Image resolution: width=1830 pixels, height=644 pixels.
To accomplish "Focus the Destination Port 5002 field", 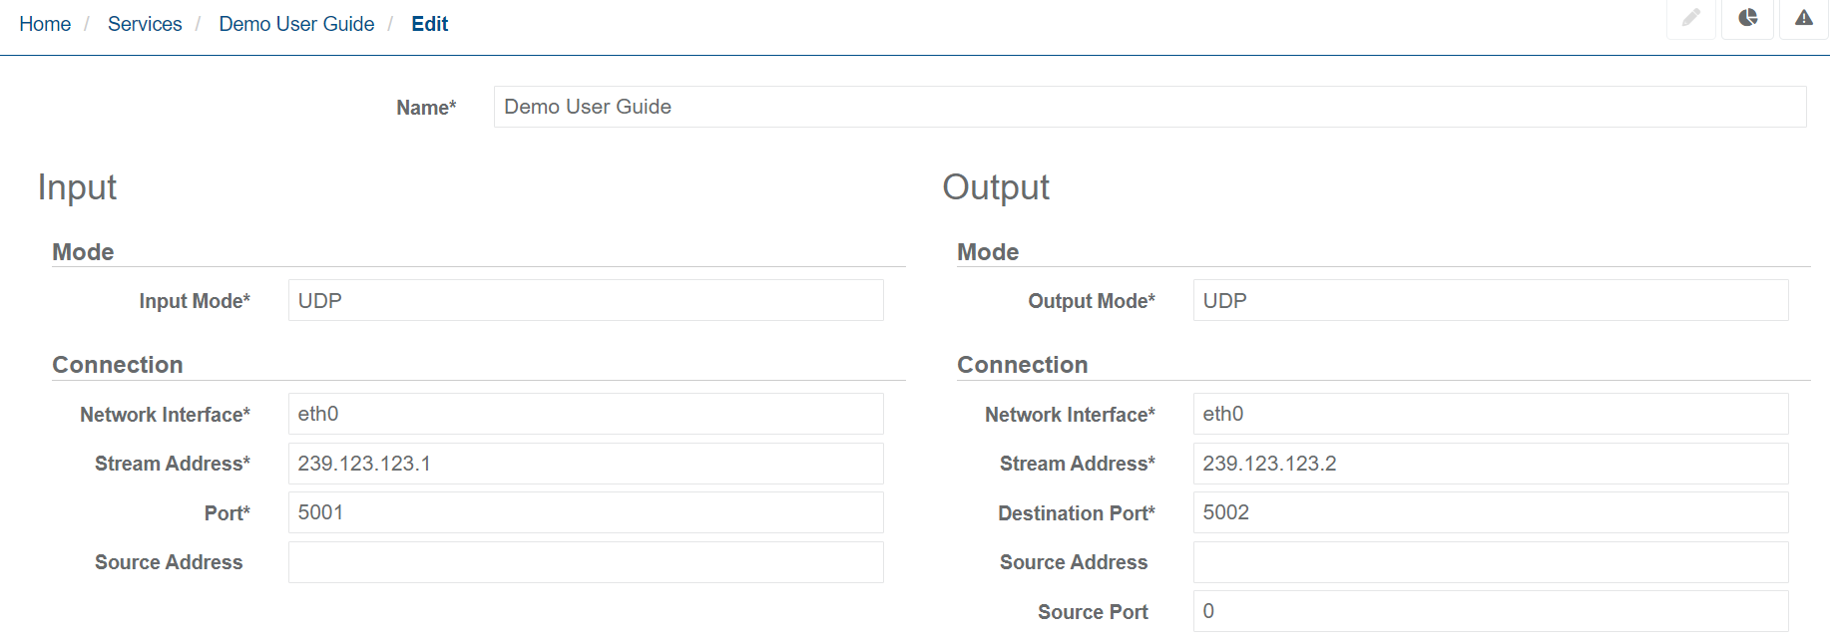I will (x=1490, y=512).
